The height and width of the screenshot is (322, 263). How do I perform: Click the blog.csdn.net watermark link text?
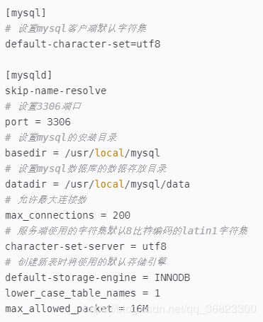coord(169,309)
